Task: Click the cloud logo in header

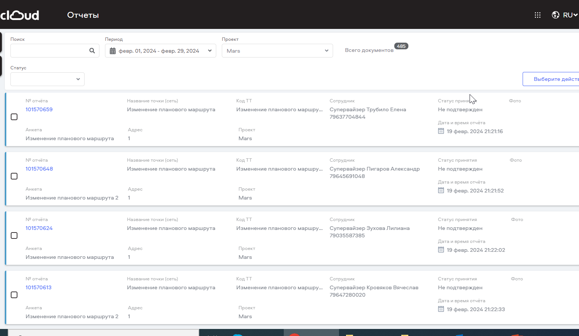Action: click(x=20, y=15)
